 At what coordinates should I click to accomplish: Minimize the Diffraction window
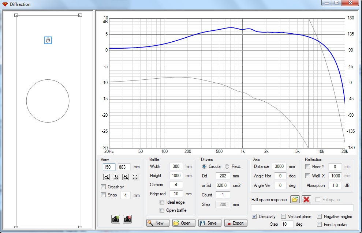coord(327,3)
